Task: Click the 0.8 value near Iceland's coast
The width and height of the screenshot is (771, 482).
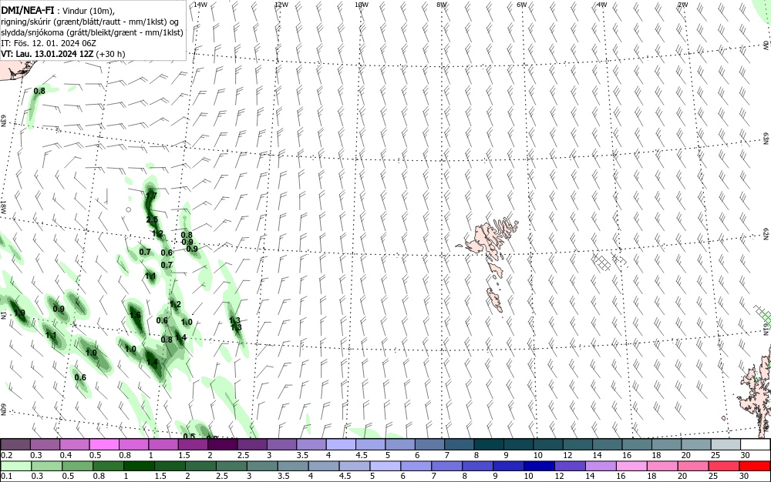Action: point(39,91)
